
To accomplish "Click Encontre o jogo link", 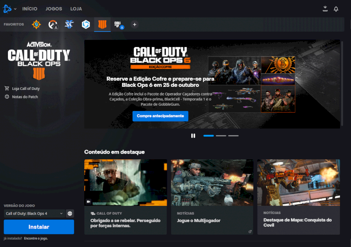I will [x=36, y=238].
